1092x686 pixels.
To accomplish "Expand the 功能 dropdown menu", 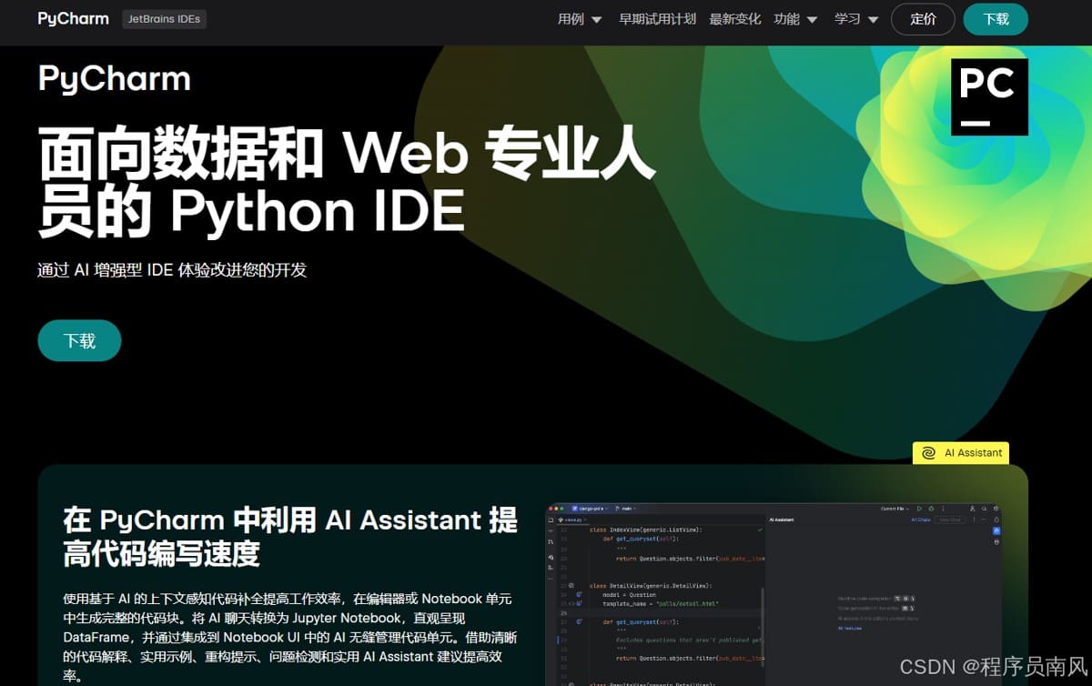I will tap(795, 19).
